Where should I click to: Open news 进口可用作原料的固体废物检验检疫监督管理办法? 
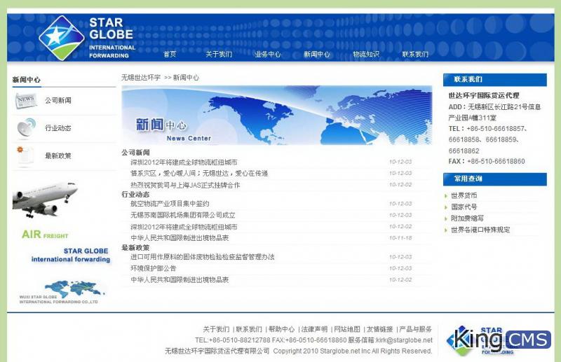pyautogui.click(x=203, y=257)
